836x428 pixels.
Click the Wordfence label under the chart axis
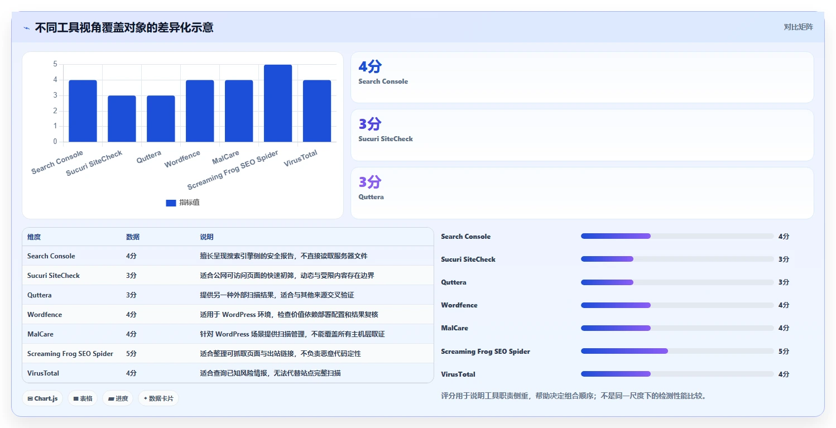pyautogui.click(x=182, y=160)
